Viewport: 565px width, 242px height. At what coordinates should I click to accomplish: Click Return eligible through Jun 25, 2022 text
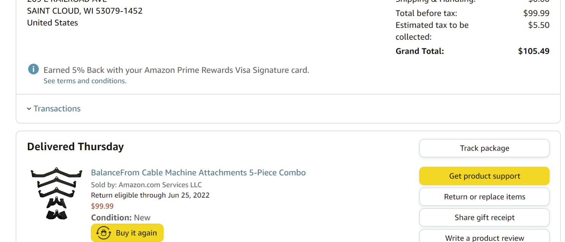[150, 195]
